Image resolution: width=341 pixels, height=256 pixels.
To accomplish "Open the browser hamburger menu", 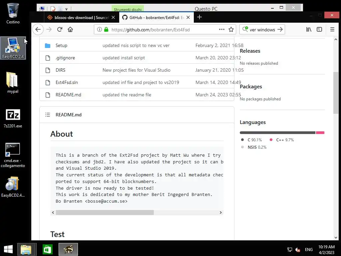I will point(332,29).
